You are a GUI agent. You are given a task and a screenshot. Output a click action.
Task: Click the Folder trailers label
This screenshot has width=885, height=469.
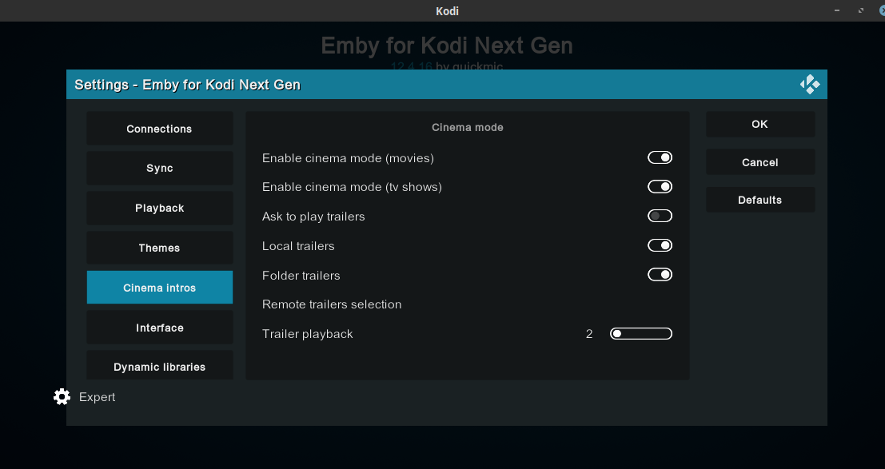pos(301,276)
